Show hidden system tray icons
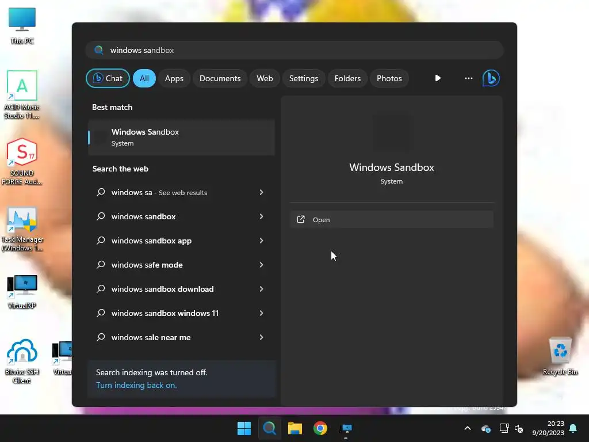589x442 pixels. (x=468, y=428)
